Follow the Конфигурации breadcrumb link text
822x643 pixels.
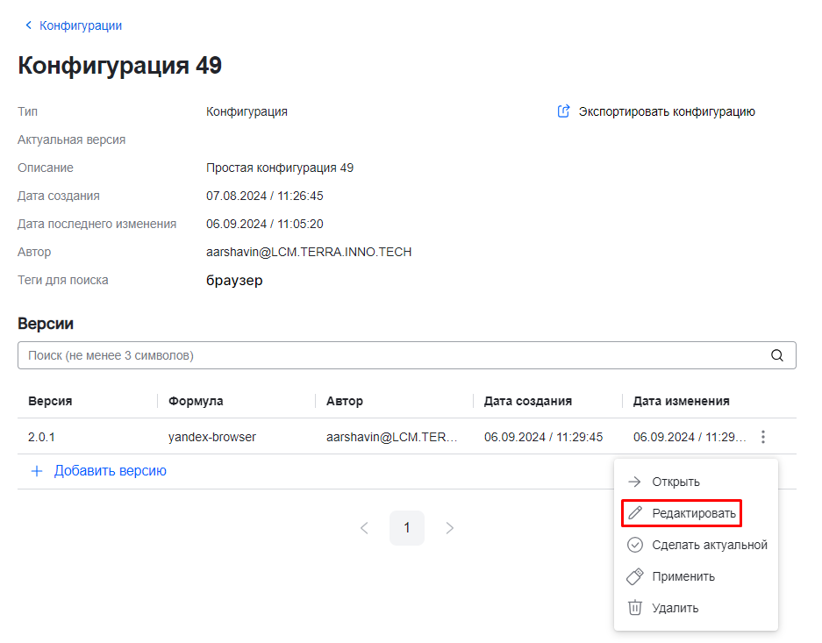[x=81, y=25]
